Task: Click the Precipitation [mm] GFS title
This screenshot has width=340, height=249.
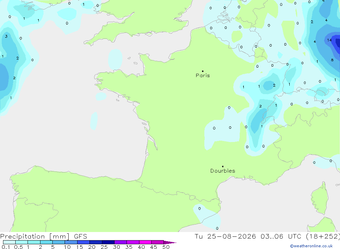Action: [44, 236]
